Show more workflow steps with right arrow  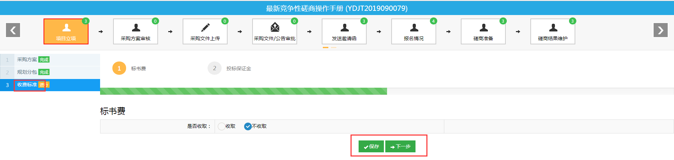660,30
